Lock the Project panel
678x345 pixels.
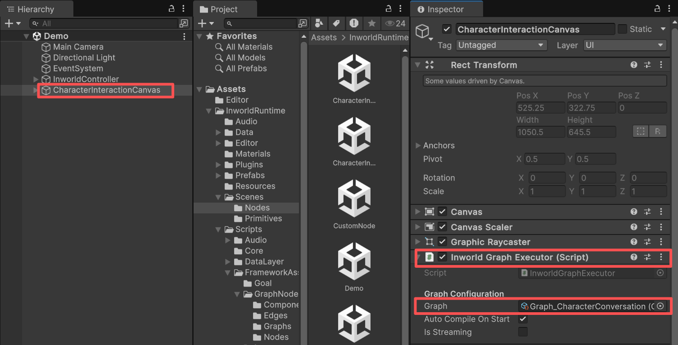[x=389, y=9]
